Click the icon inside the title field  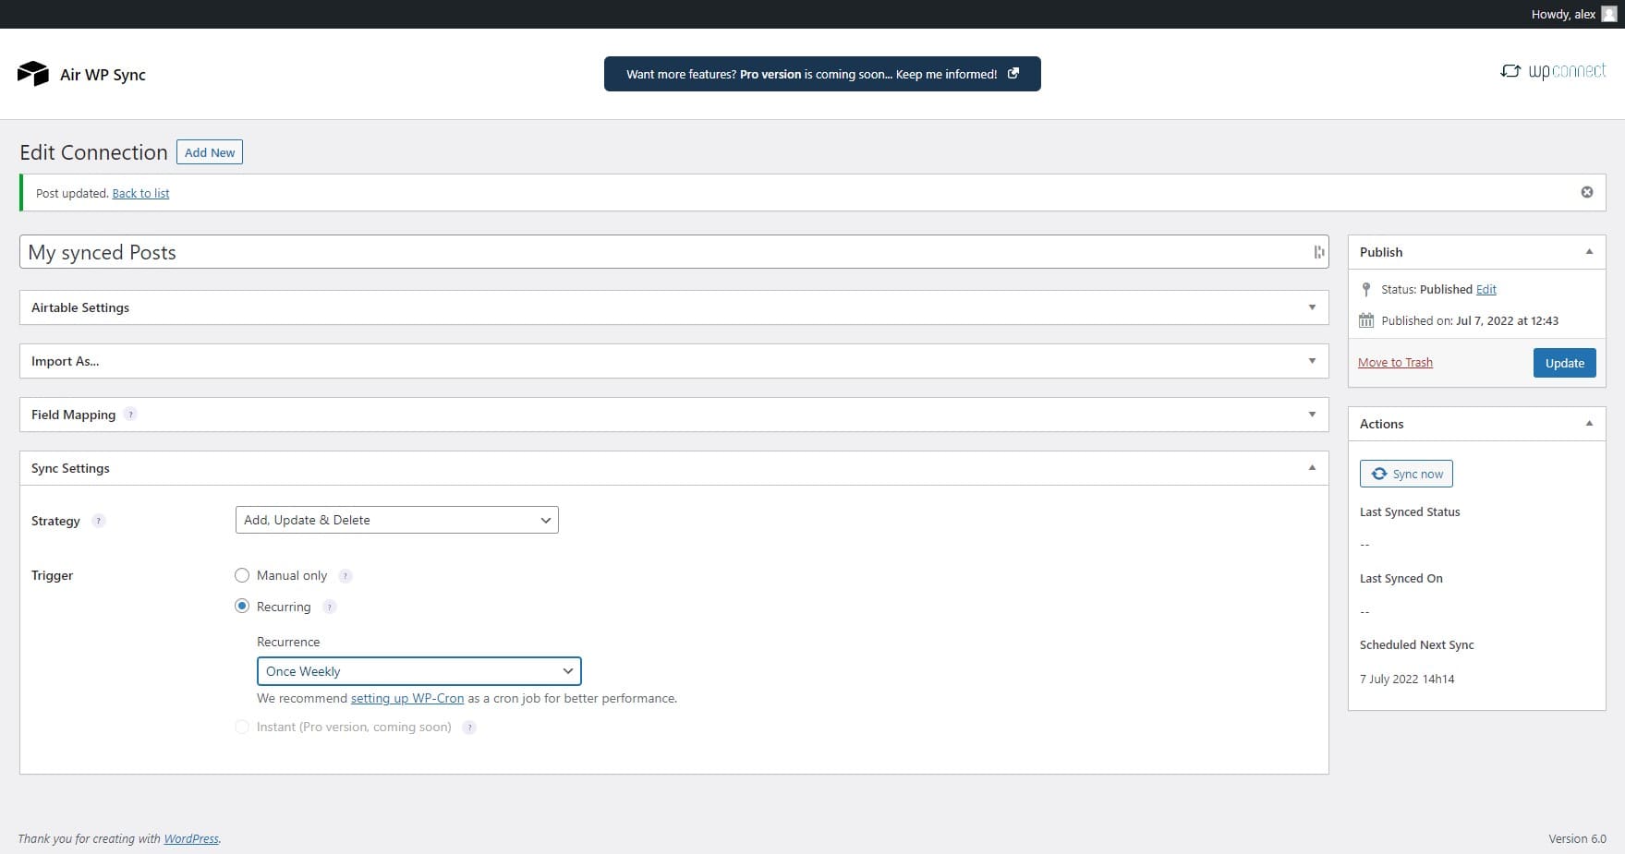click(1318, 252)
